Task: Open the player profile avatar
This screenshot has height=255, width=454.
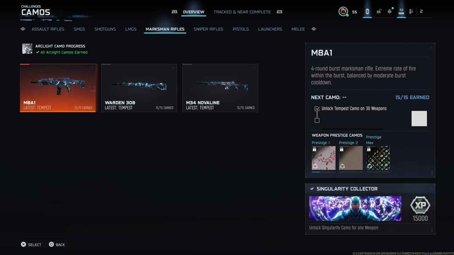Action: 343,12
